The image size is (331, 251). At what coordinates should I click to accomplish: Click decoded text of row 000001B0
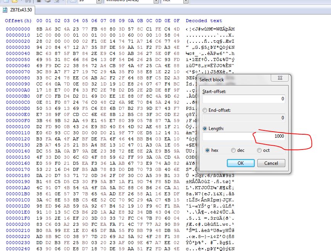coord(210,194)
